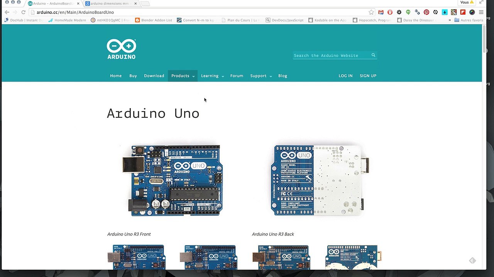
Task: Click the 'Arduino Uno R3 Front' caption
Action: 129,234
